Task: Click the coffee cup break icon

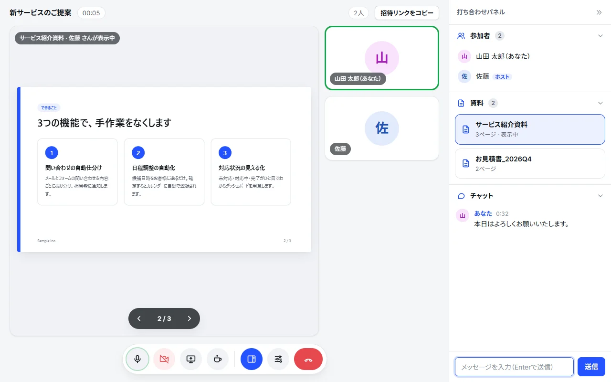Action: (218, 359)
